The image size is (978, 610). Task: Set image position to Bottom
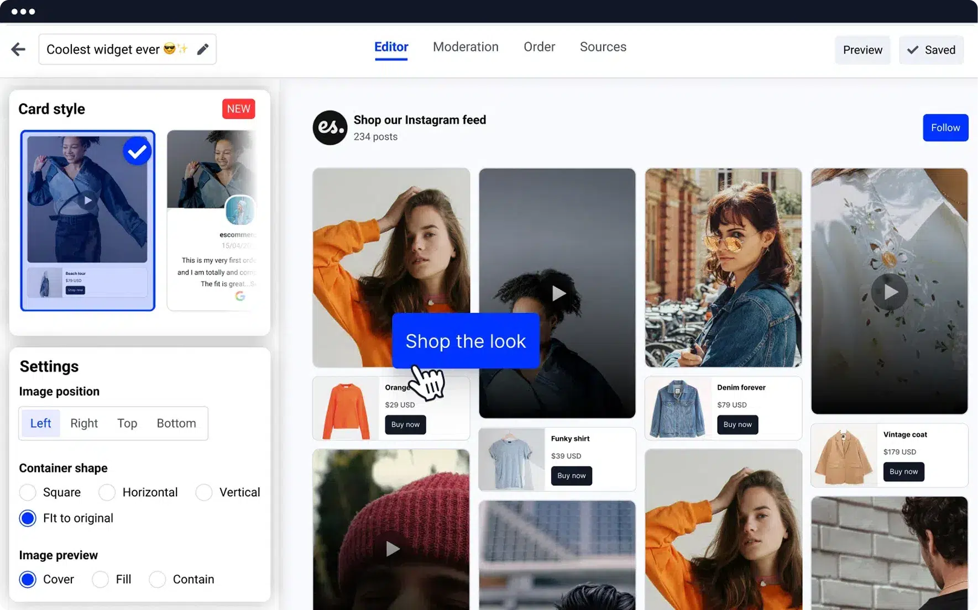tap(176, 423)
